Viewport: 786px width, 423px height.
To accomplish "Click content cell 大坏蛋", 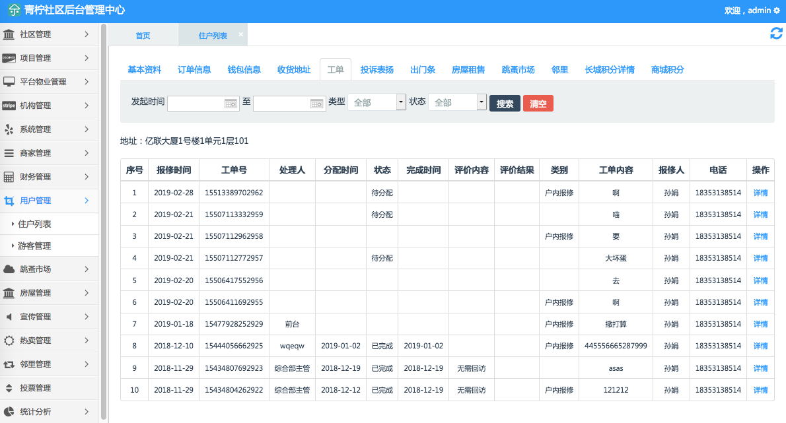I will (x=616, y=258).
